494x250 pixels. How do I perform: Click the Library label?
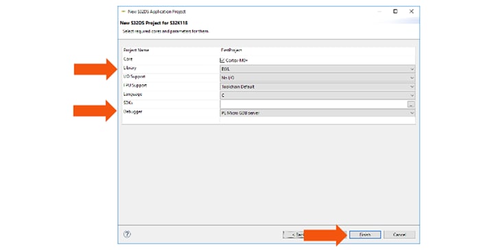130,68
